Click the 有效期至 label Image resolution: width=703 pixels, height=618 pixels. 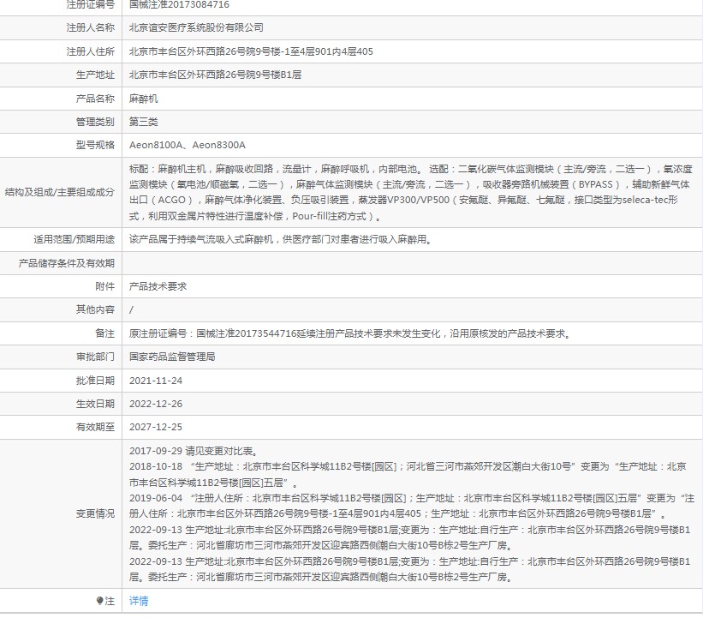click(95, 427)
